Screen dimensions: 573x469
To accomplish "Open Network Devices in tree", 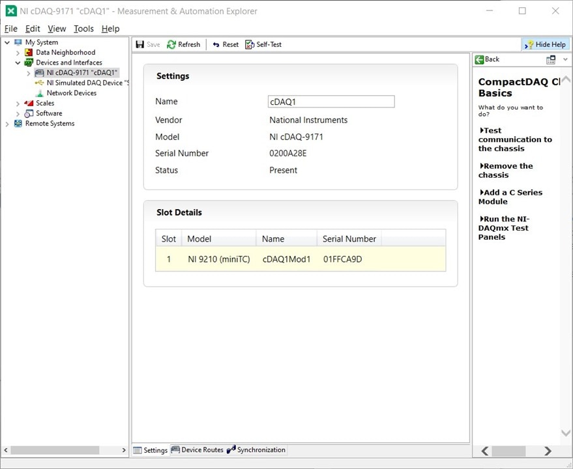I will pos(71,93).
